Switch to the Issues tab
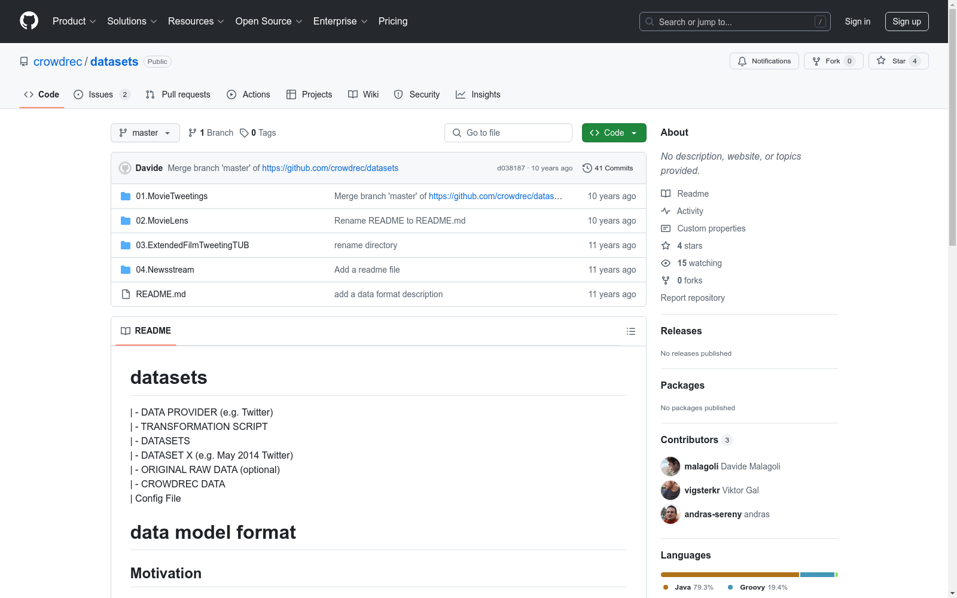Screen dimensions: 957x598 (102, 94)
